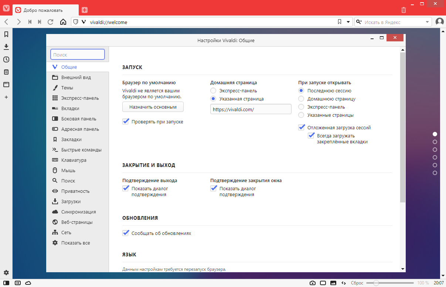Open the closed tabs trash icon
The image size is (446, 287).
point(404,10)
